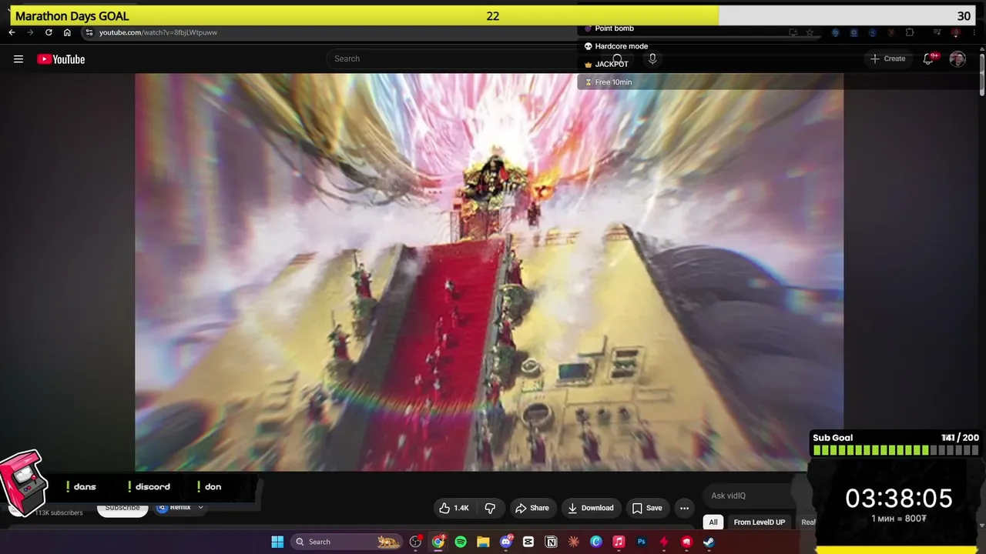Select the All filter chip
Screen dimensions: 986x554
(x=713, y=522)
